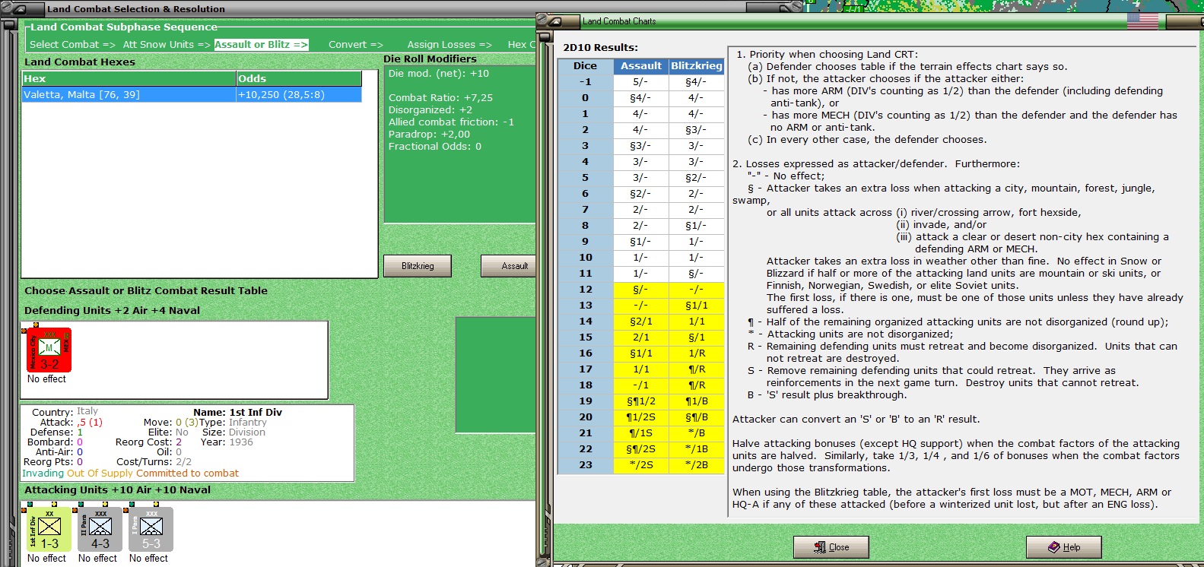Click the Att Snow Units subphase step
The height and width of the screenshot is (567, 1204).
[167, 45]
